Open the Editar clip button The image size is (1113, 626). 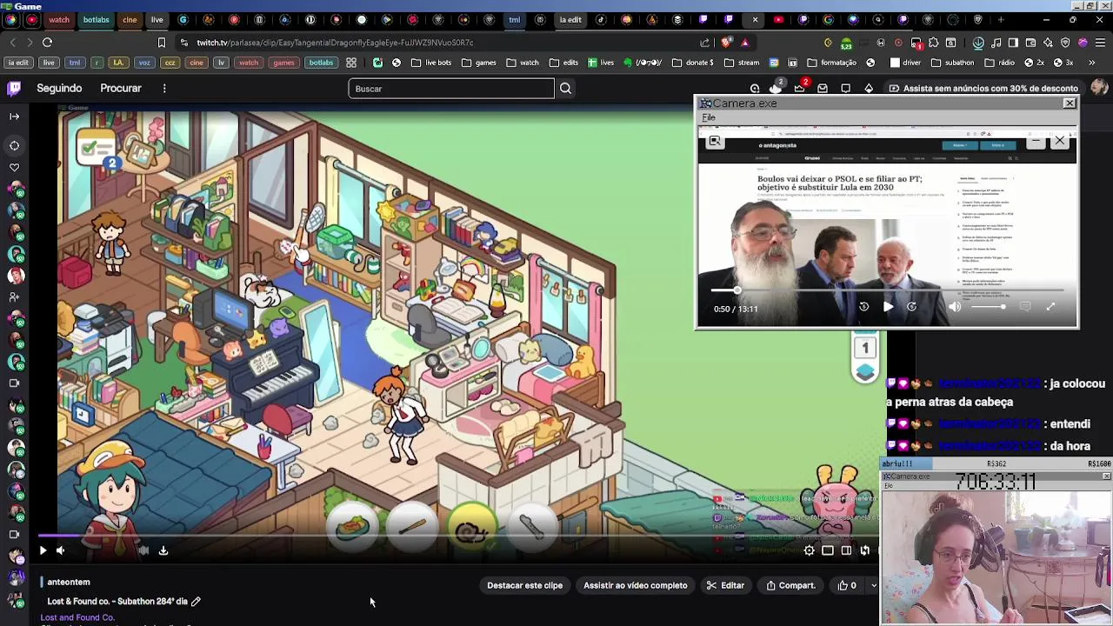click(725, 586)
